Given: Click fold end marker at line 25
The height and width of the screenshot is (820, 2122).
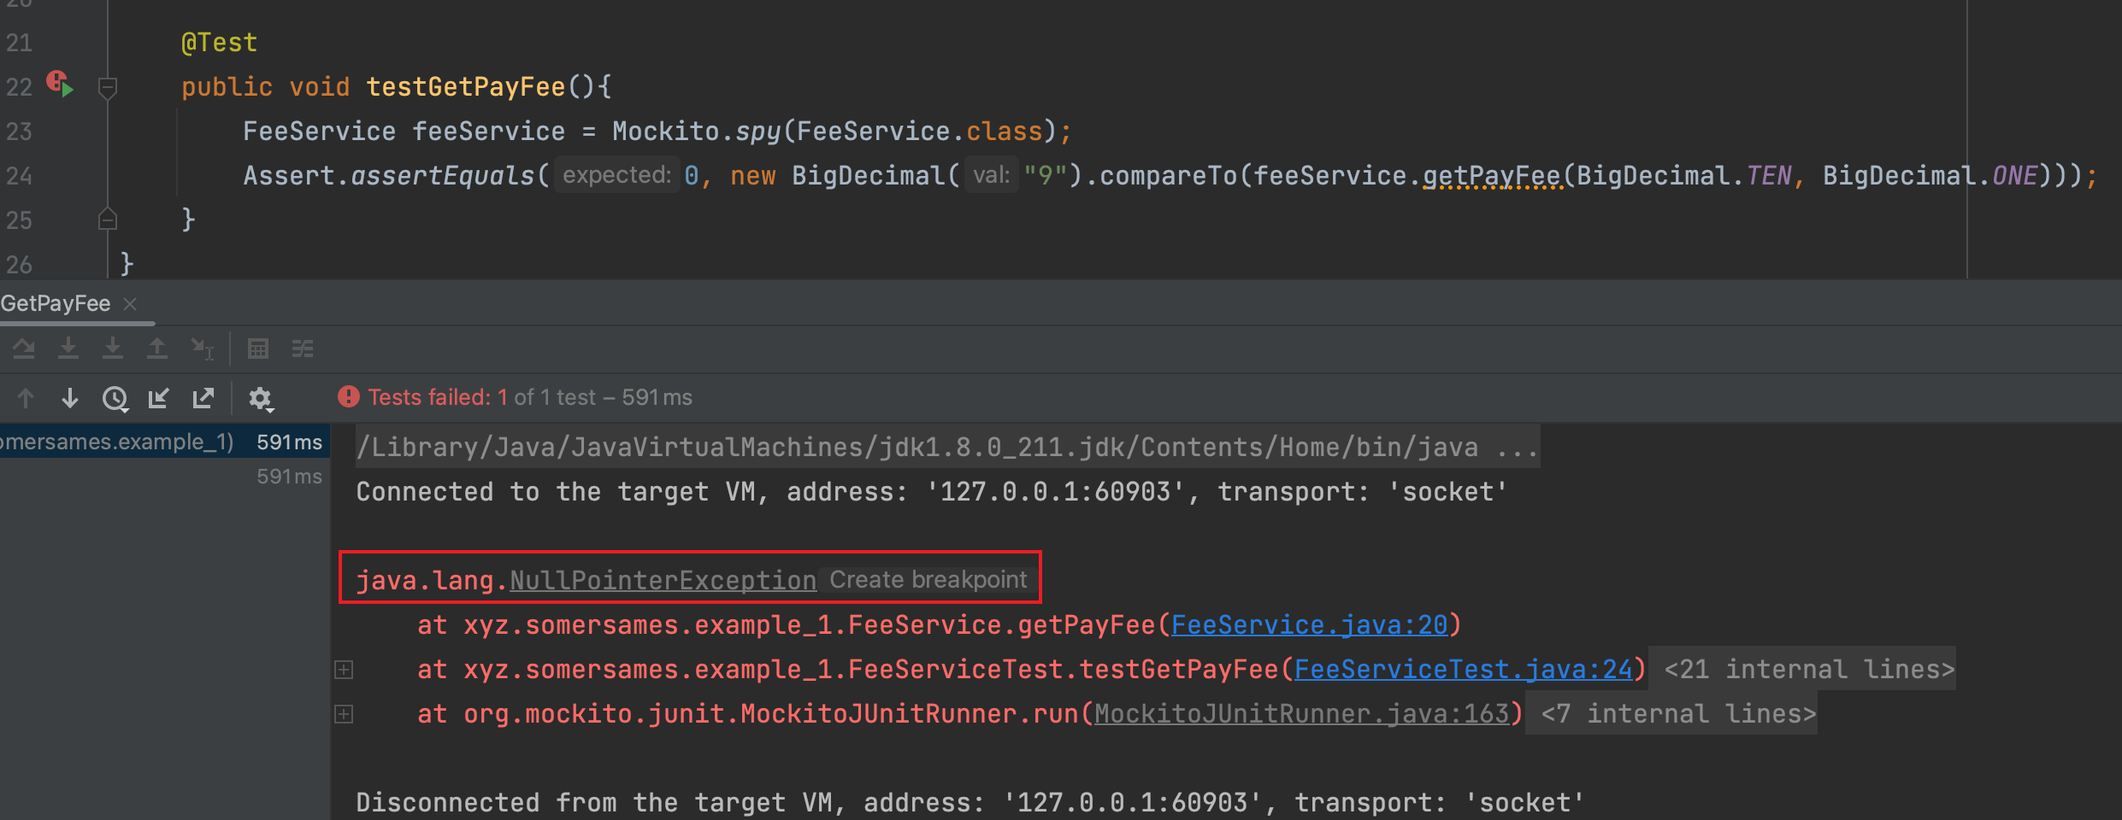Looking at the screenshot, I should [108, 220].
